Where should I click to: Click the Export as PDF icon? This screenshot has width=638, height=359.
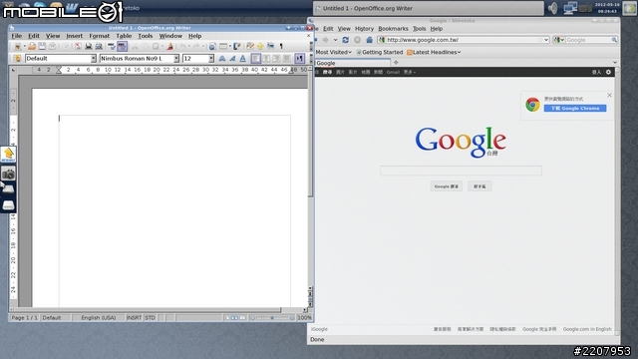(x=78, y=47)
